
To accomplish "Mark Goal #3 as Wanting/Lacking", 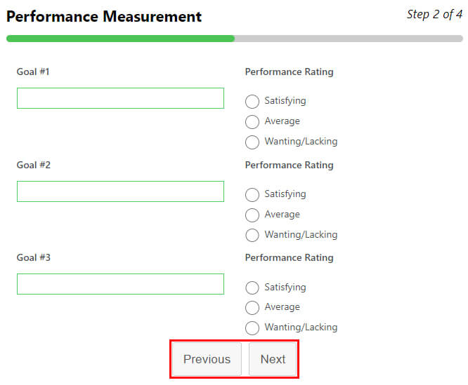I will click(x=252, y=328).
